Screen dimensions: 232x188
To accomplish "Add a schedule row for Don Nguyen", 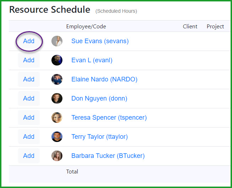I will point(29,98).
